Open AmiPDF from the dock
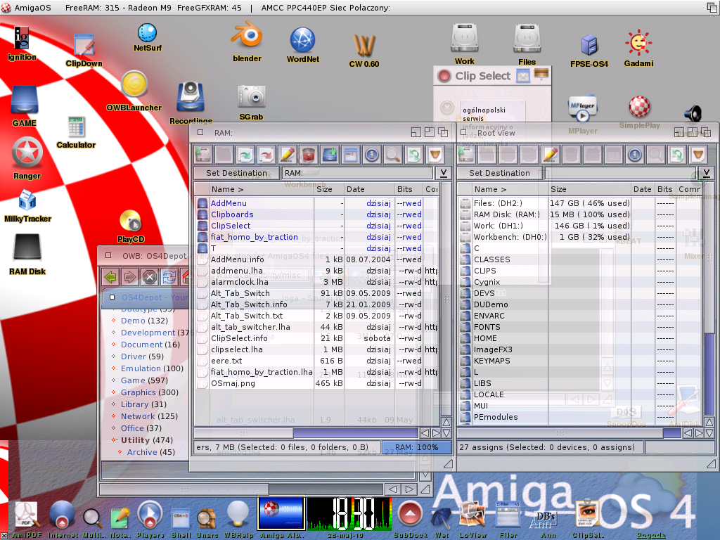Viewport: 720px width, 540px height. (27, 519)
